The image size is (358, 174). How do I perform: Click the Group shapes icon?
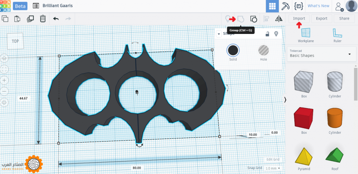pos(241,19)
